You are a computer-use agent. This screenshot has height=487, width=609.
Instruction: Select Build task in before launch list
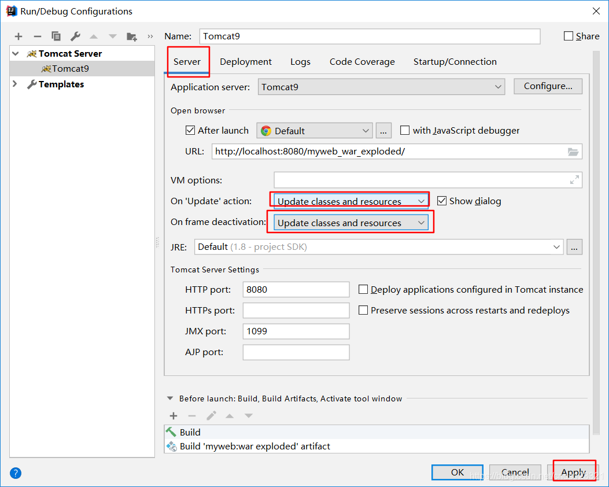point(377,432)
